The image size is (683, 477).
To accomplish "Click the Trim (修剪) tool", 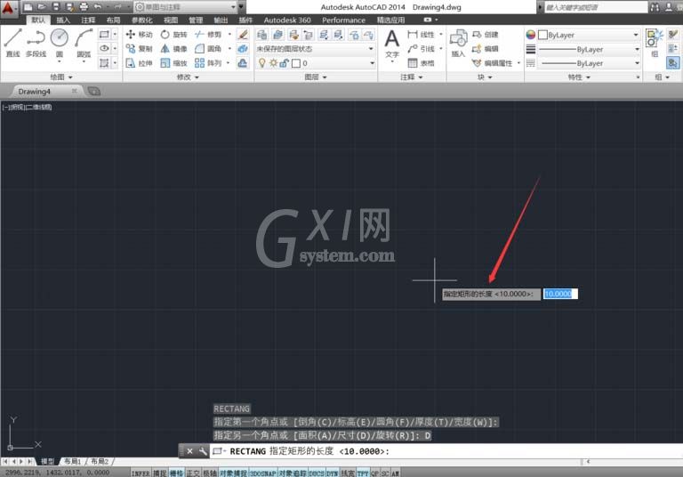I will click(208, 34).
